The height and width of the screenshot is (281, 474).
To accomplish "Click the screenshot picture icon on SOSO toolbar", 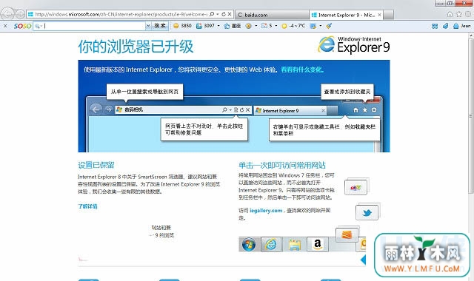I will [x=313, y=26].
